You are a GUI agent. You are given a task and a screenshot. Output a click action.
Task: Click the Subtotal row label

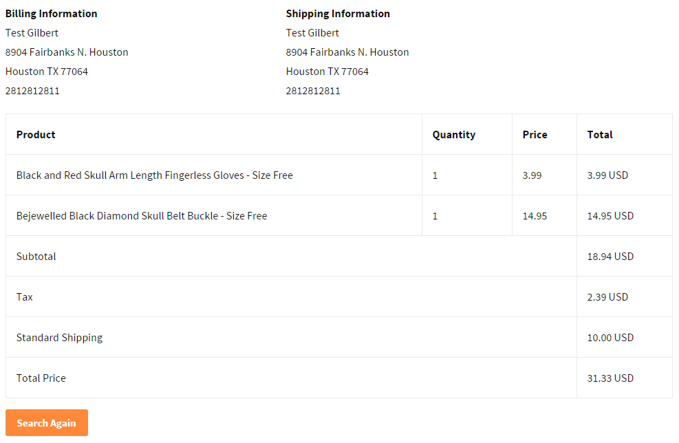point(36,257)
